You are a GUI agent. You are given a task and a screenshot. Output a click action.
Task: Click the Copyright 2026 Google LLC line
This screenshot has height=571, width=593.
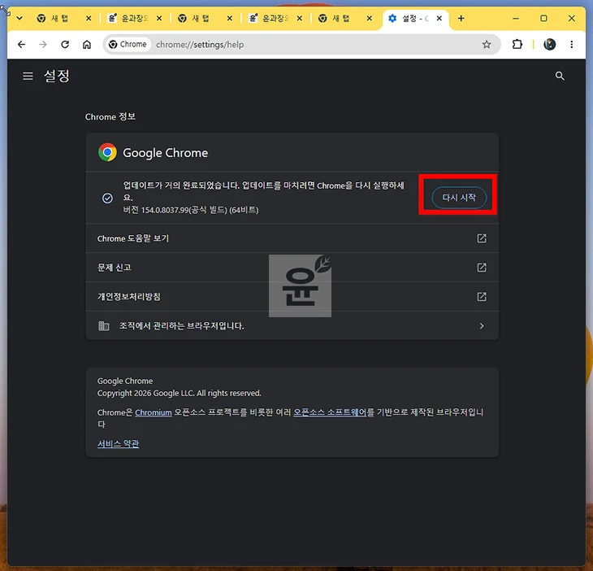coord(180,393)
